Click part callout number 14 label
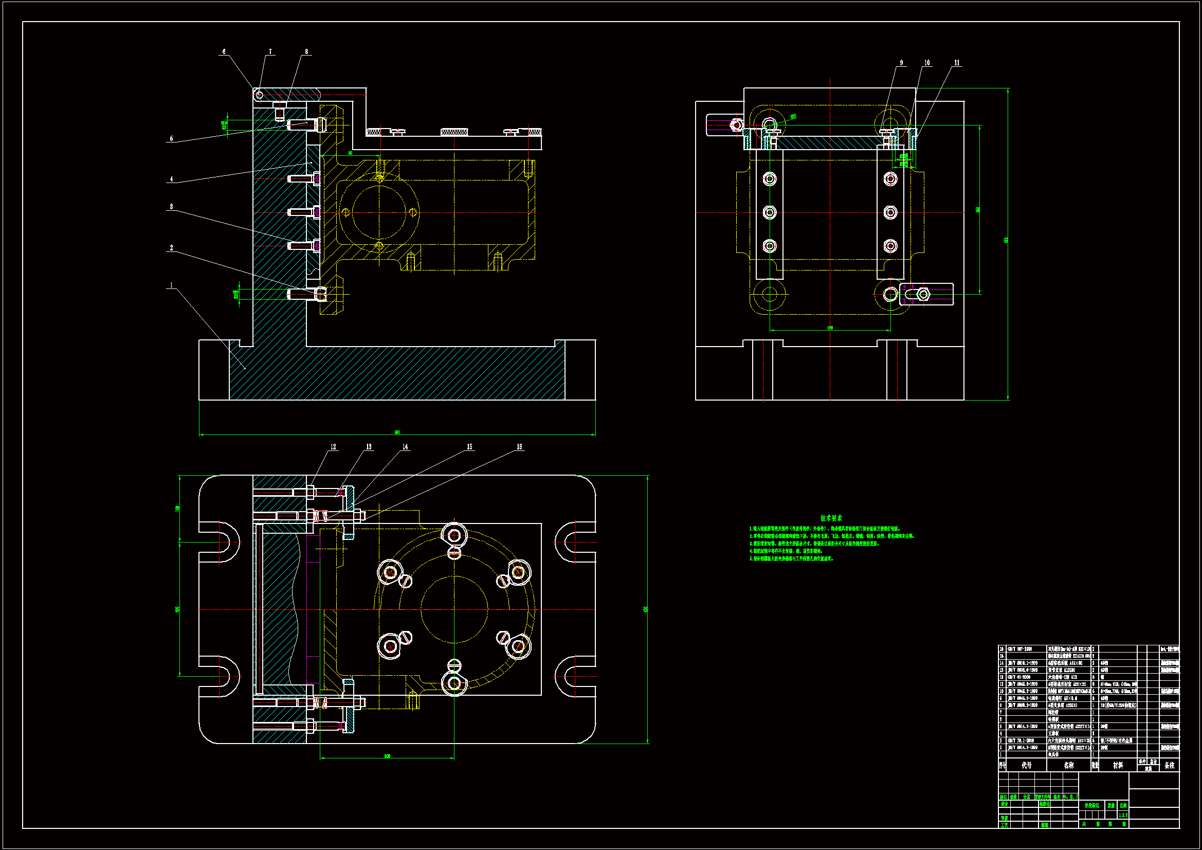 405,447
